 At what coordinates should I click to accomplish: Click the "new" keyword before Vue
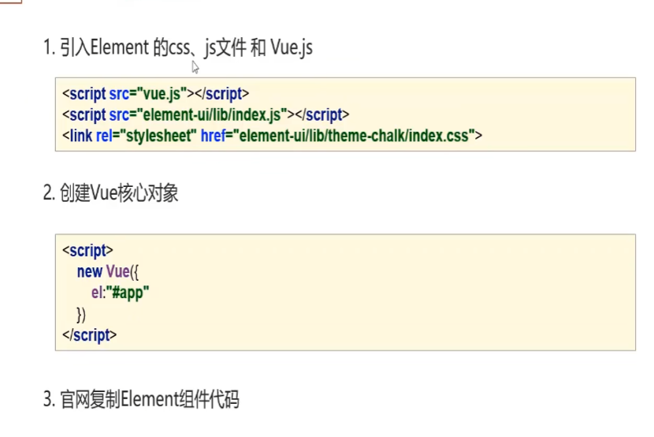pyautogui.click(x=90, y=271)
